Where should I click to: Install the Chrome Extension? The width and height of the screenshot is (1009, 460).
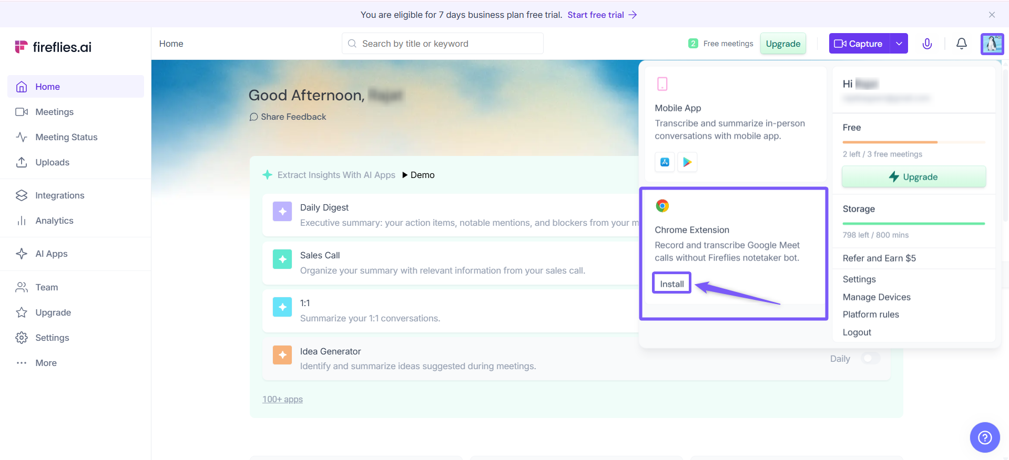click(x=671, y=284)
